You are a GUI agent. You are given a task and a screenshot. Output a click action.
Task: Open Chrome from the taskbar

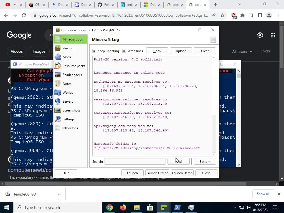pyautogui.click(x=110, y=207)
